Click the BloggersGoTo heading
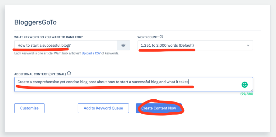 (x=35, y=23)
